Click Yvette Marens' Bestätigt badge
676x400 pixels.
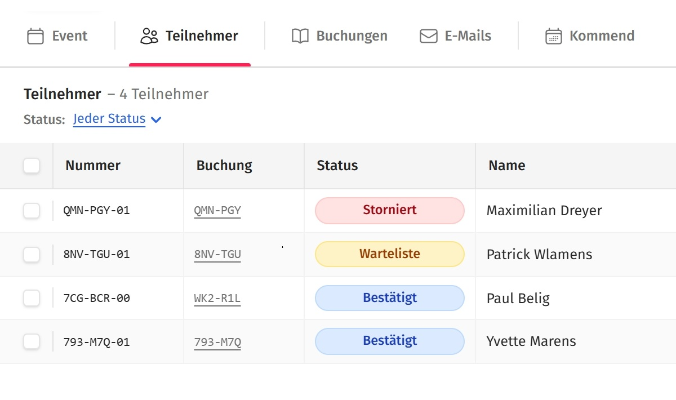[x=389, y=341]
